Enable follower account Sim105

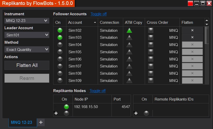tap(60, 52)
